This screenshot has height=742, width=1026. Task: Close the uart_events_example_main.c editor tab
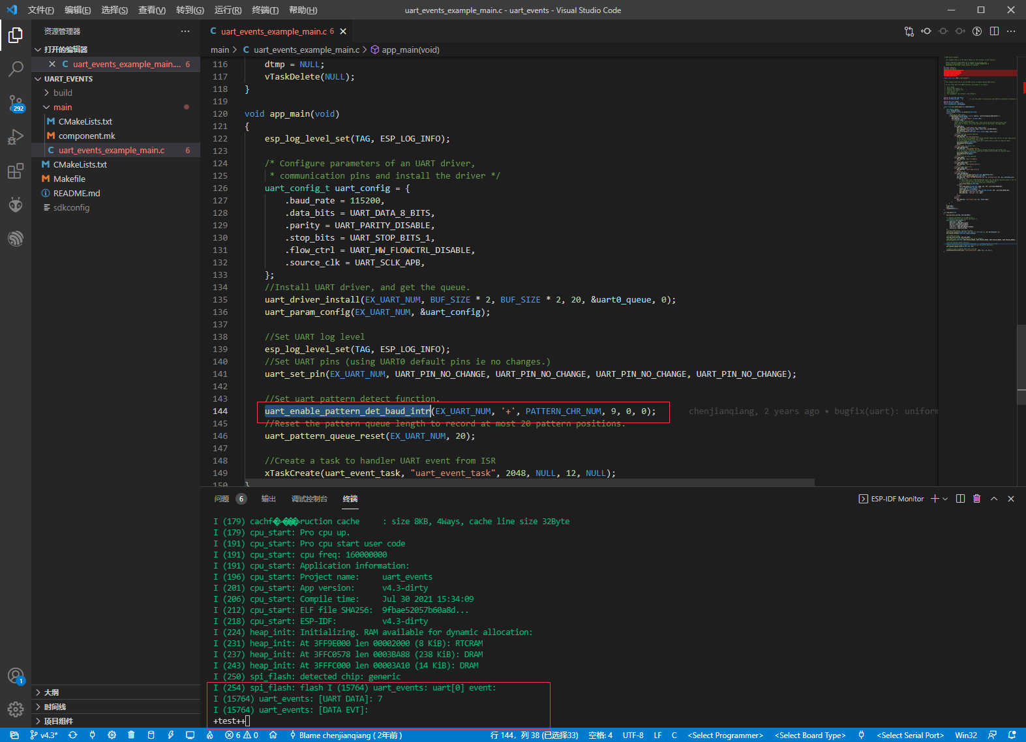click(x=343, y=31)
